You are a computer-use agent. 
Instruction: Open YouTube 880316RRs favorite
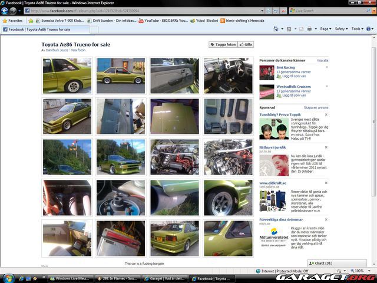(163, 21)
